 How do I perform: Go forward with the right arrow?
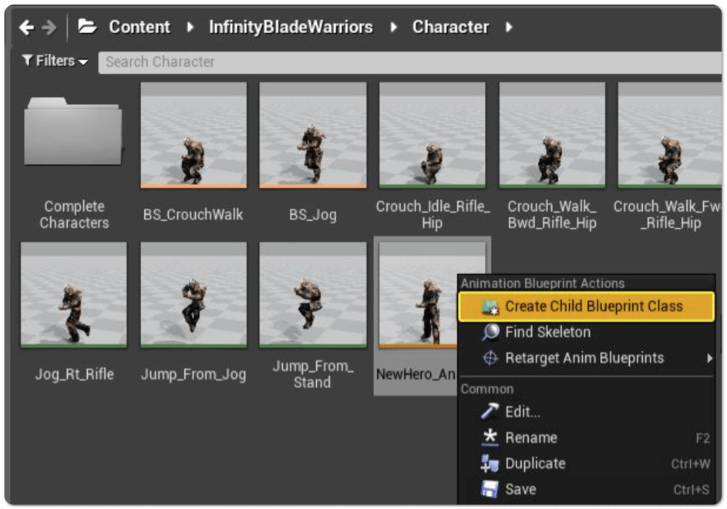pos(49,28)
